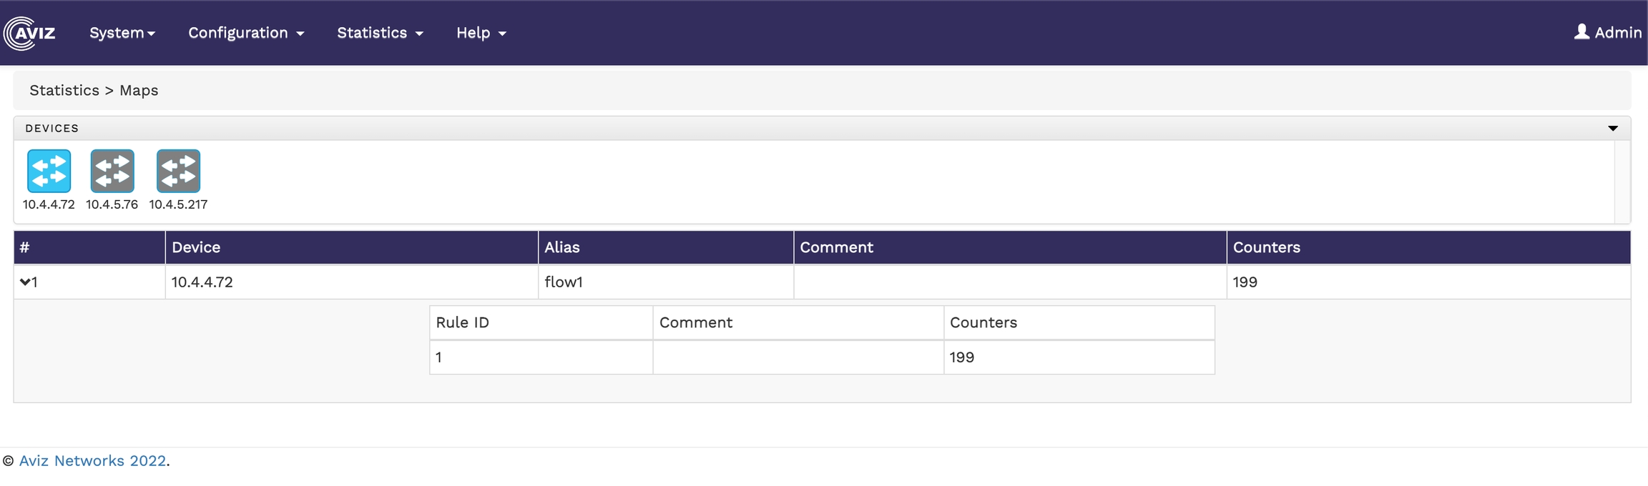Click the Device column header
Screen dimensions: 1648x486
click(x=196, y=247)
